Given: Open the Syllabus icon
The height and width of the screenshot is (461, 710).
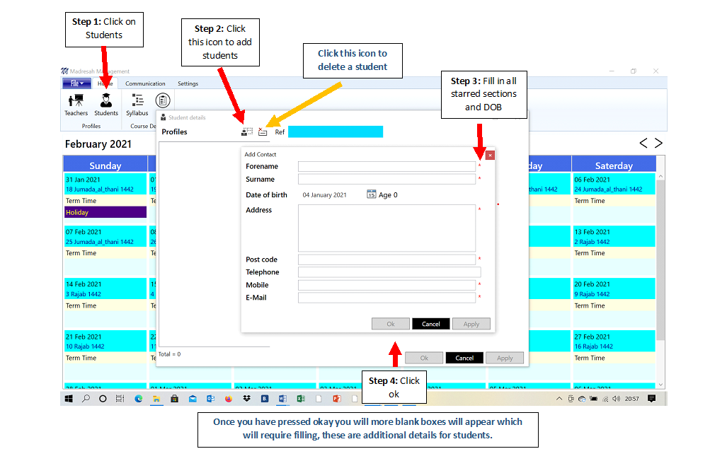Looking at the screenshot, I should coord(137,103).
